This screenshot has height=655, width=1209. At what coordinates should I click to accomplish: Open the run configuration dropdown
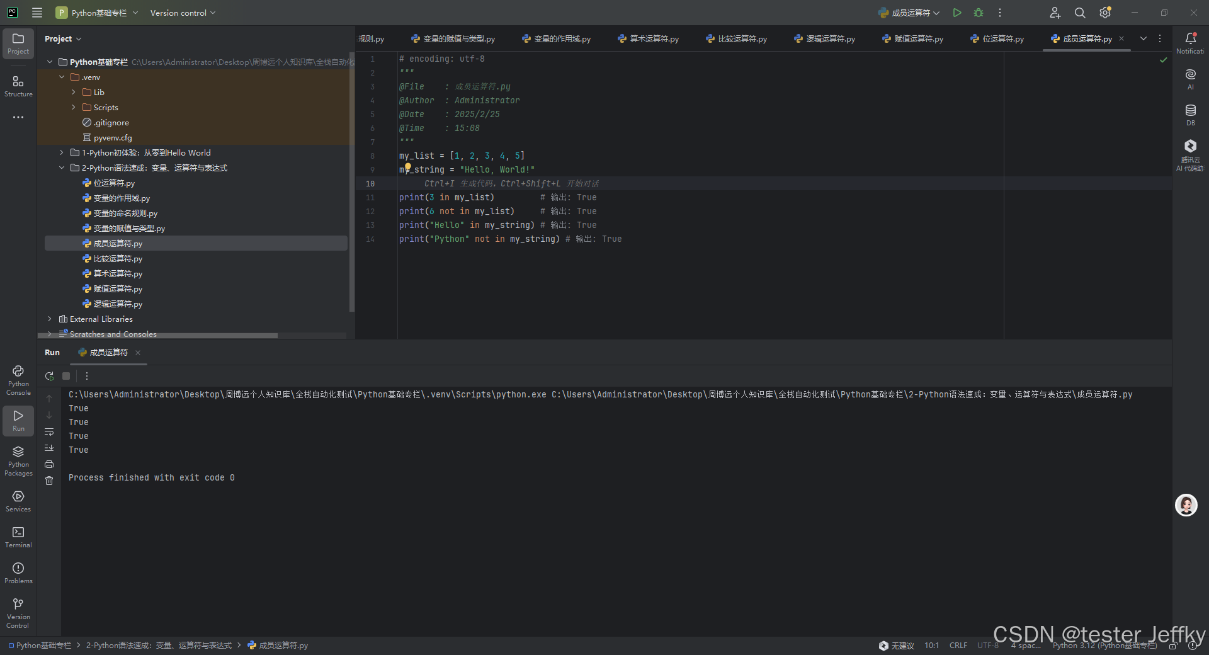(909, 13)
